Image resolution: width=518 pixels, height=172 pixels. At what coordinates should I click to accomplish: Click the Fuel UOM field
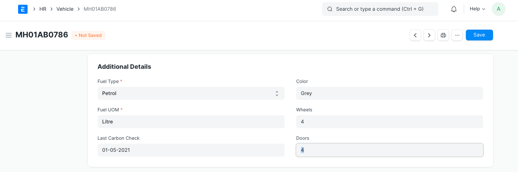coord(191,122)
